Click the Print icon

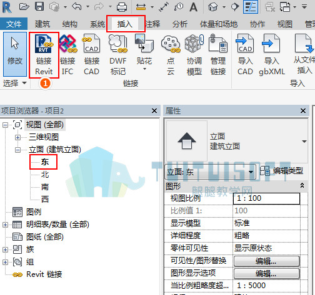point(122,7)
